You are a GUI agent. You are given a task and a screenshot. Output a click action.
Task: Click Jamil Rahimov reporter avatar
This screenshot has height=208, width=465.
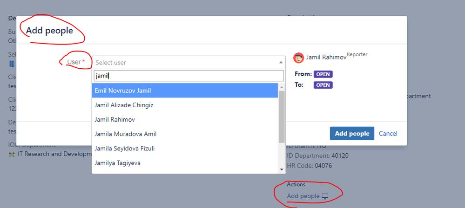tap(298, 58)
